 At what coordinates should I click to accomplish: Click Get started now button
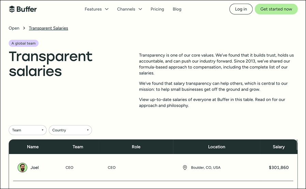(x=276, y=9)
